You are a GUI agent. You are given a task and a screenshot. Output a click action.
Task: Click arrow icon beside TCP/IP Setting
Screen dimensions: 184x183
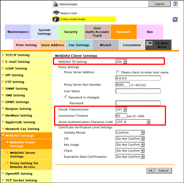(3, 55)
